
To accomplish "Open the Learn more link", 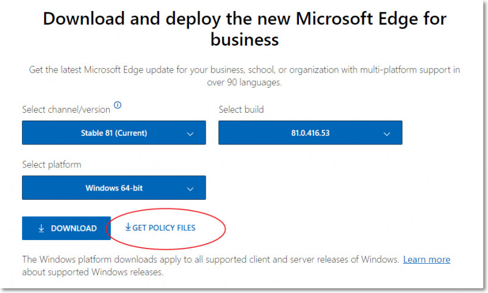I will coord(426,259).
